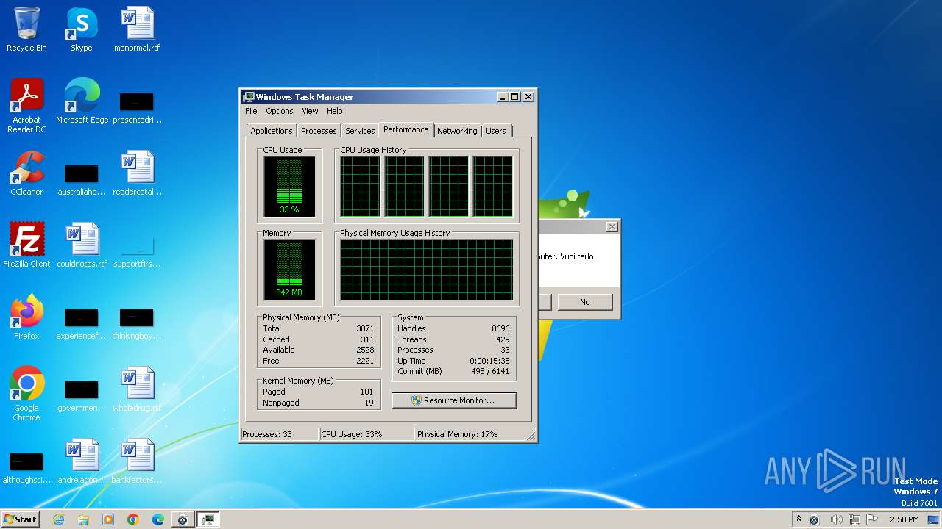Select the FileZilla Client shortcut
The height and width of the screenshot is (529, 942).
(x=26, y=245)
